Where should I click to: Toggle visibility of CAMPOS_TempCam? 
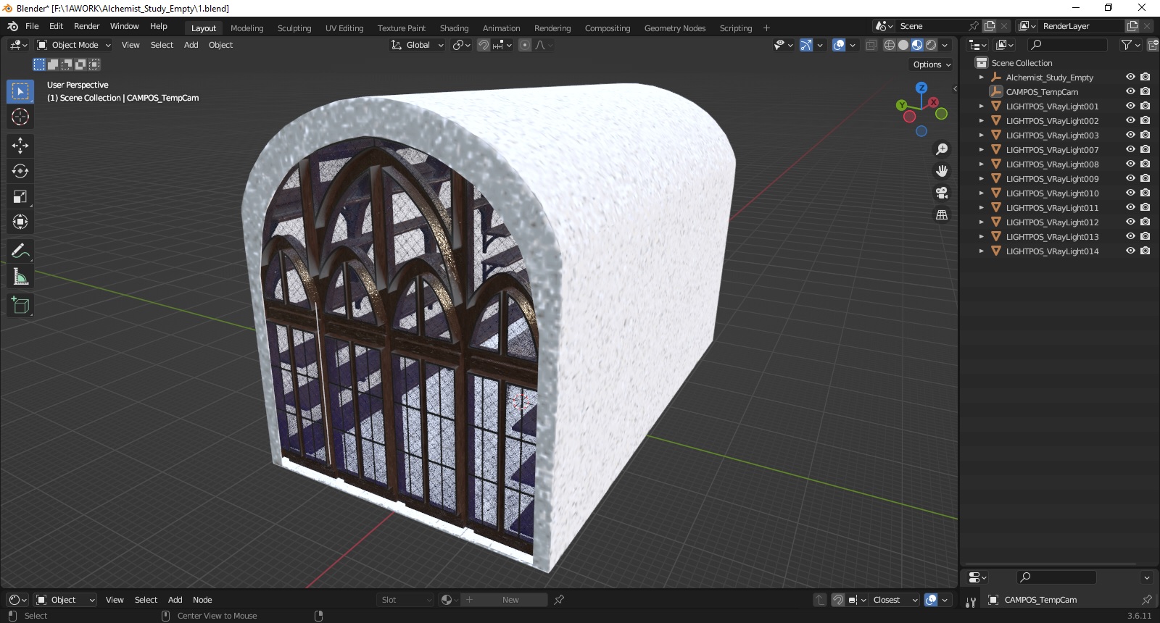[1130, 91]
